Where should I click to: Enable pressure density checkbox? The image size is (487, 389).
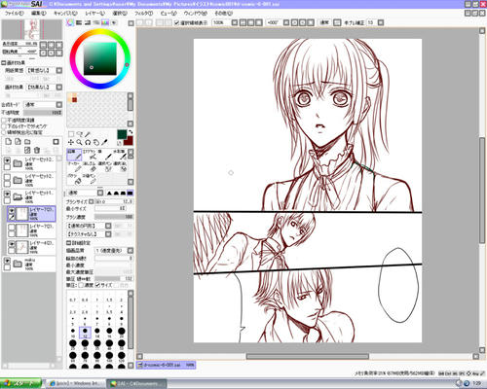[81, 285]
